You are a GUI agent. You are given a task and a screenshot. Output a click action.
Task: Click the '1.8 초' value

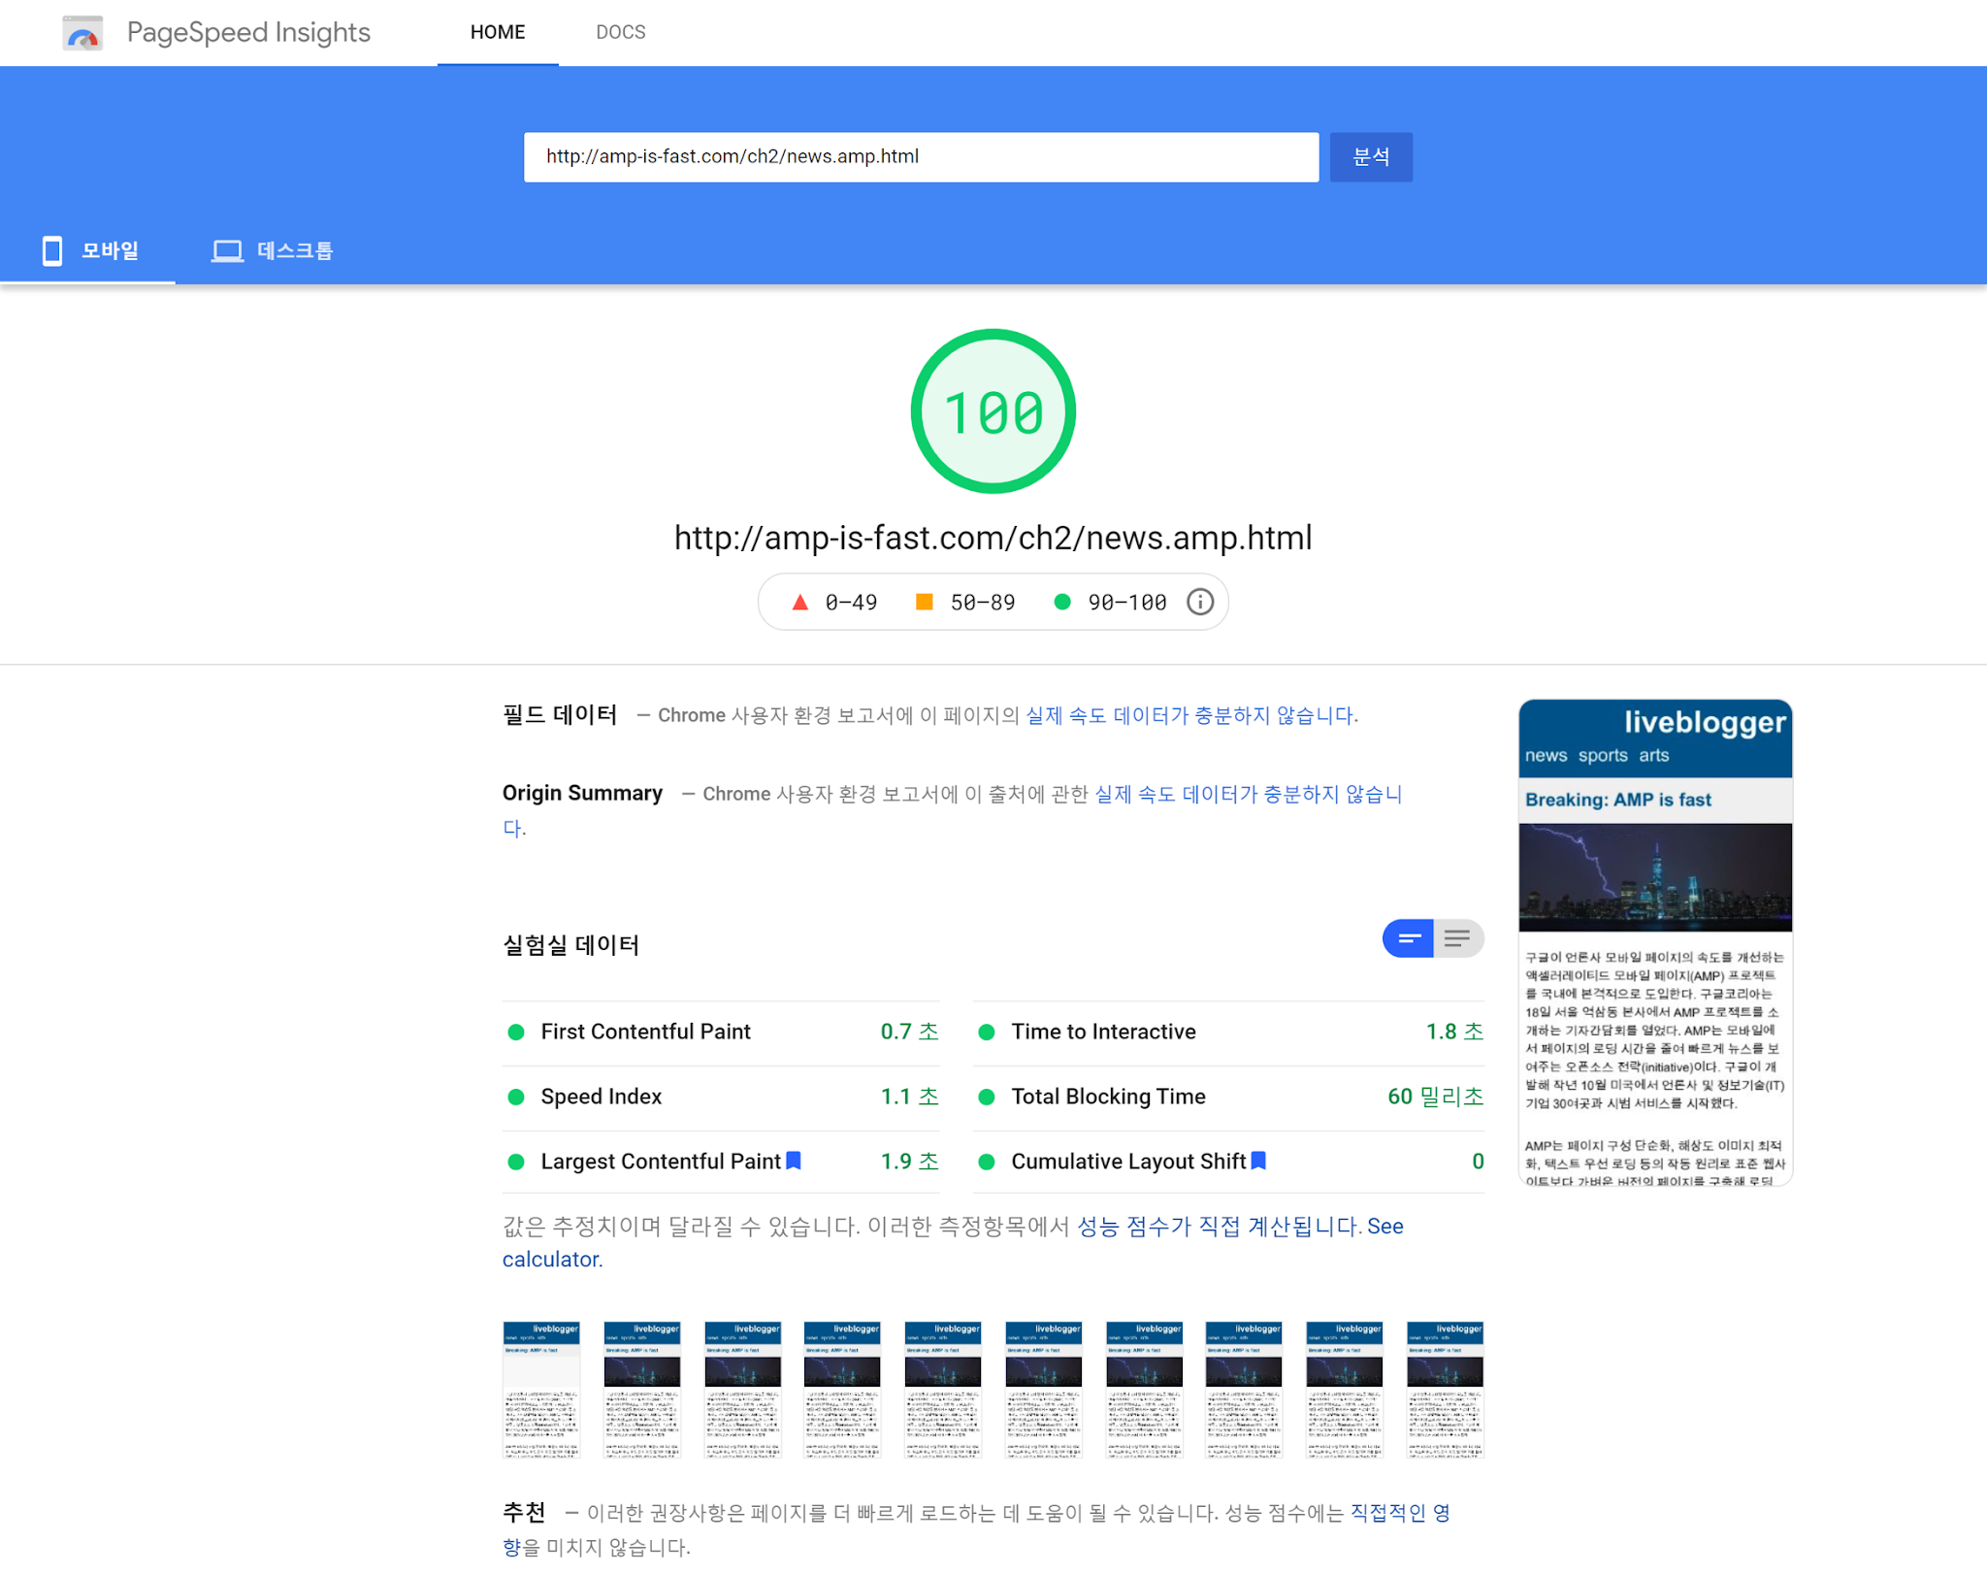coord(1454,1032)
